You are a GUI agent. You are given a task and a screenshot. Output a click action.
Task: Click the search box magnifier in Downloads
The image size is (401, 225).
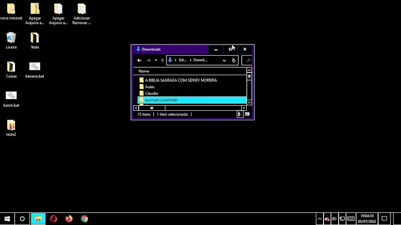coord(248,60)
